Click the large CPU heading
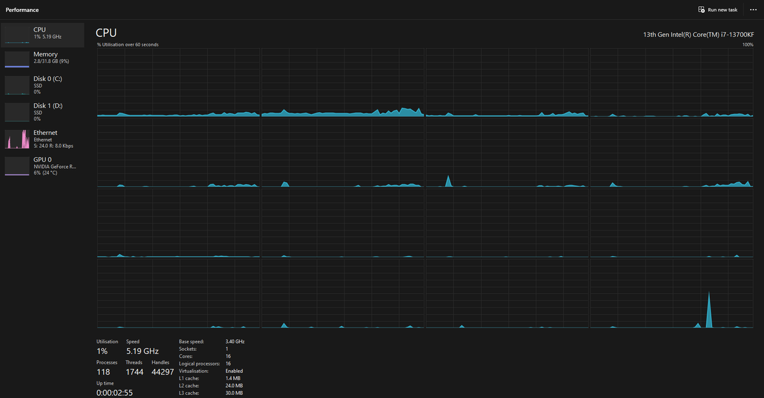Screen dimensions: 764x398 106,32
